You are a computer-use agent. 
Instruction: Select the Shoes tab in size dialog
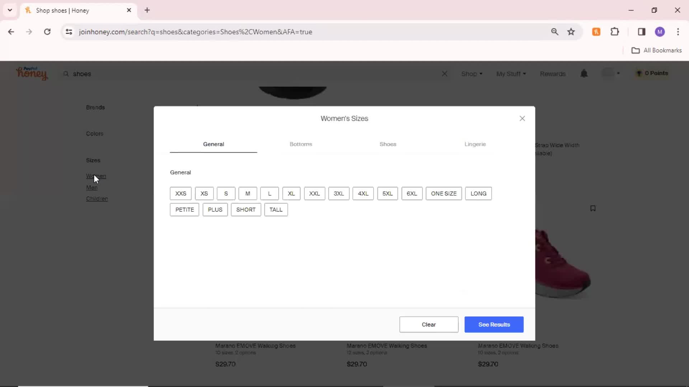(x=388, y=144)
